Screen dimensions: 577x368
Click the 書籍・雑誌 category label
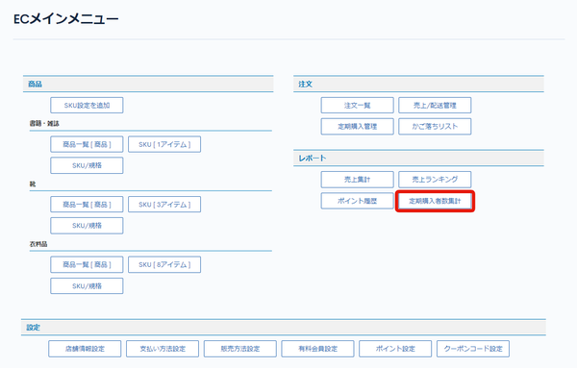click(44, 124)
